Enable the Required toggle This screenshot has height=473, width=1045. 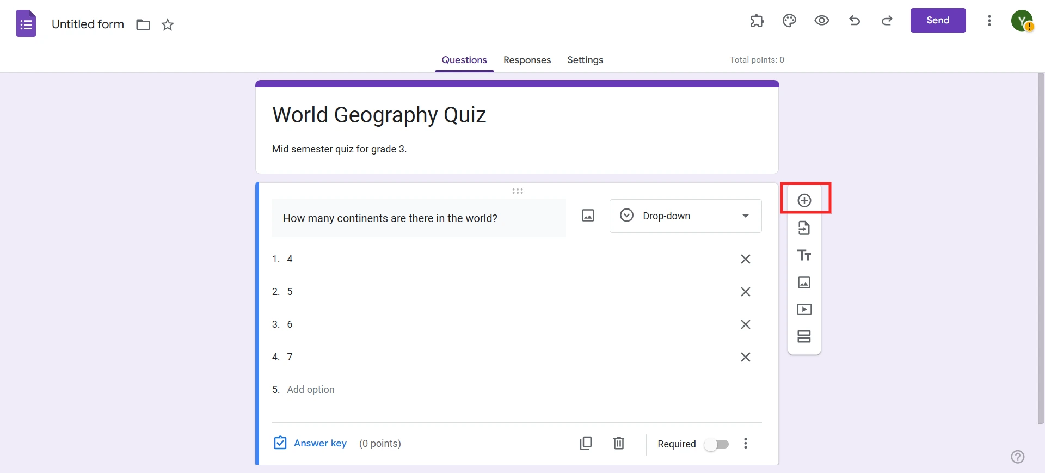tap(717, 444)
